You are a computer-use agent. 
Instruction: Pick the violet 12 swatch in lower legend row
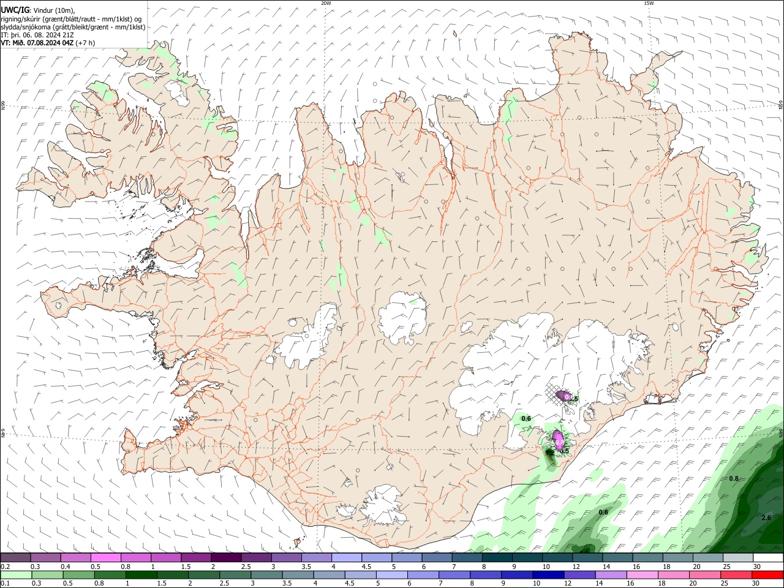tap(580, 575)
